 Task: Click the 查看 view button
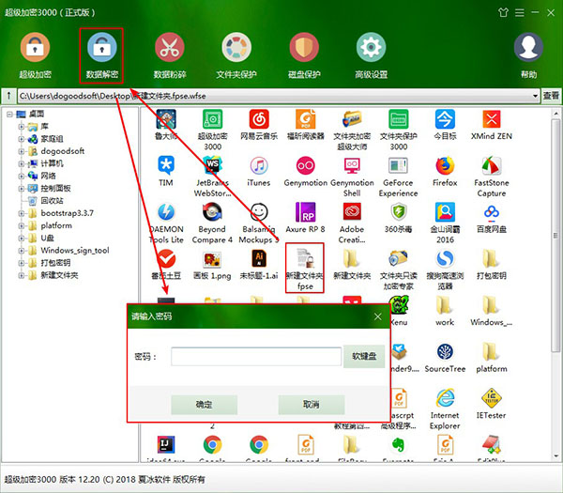(552, 96)
